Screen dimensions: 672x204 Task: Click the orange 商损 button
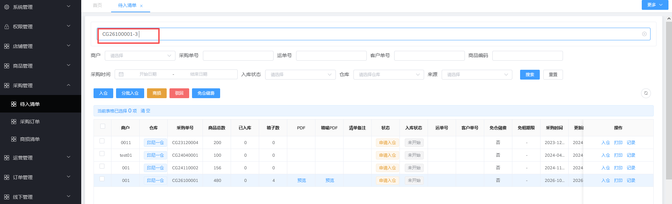tap(157, 93)
